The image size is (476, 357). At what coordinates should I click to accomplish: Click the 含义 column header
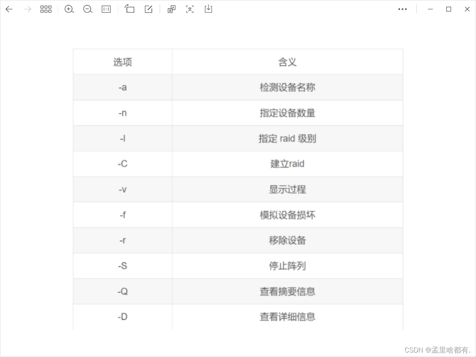tap(287, 62)
